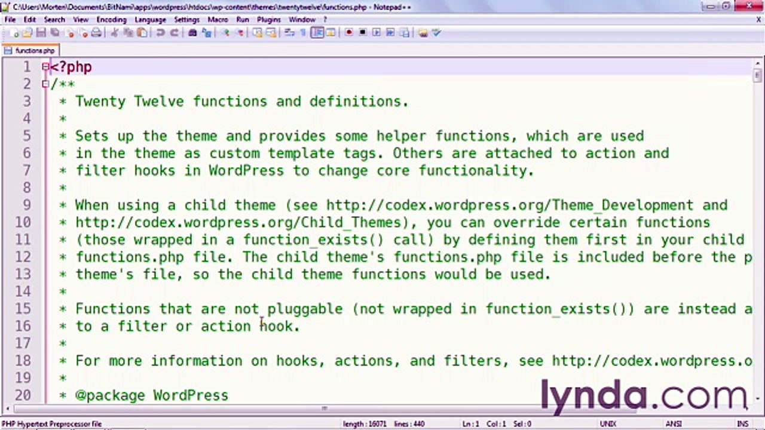The width and height of the screenshot is (765, 430).
Task: Cut selection using the scissors icon
Action: 114,33
